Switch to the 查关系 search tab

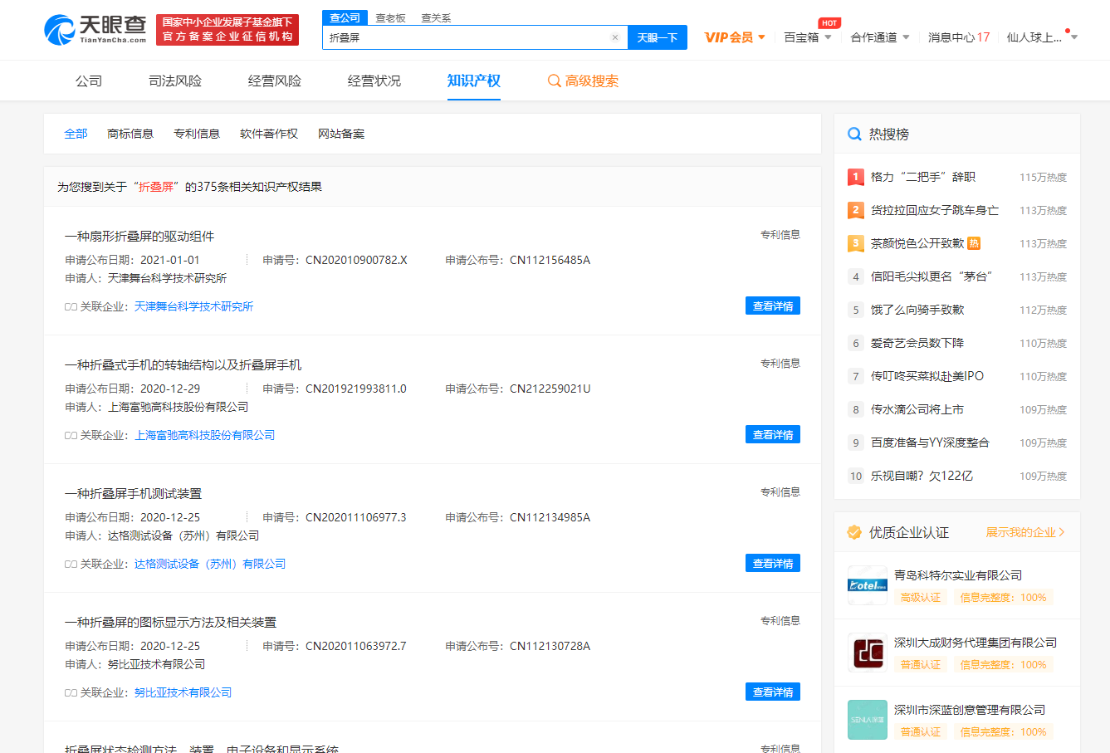point(436,18)
